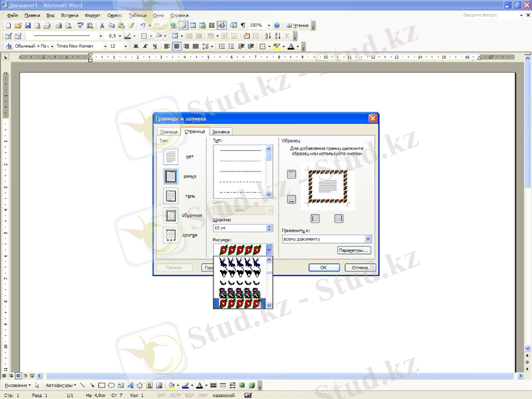Image resolution: width=532 pixels, height=399 pixels.
Task: Collapse the Рисунок art border list
Action: tap(269, 249)
